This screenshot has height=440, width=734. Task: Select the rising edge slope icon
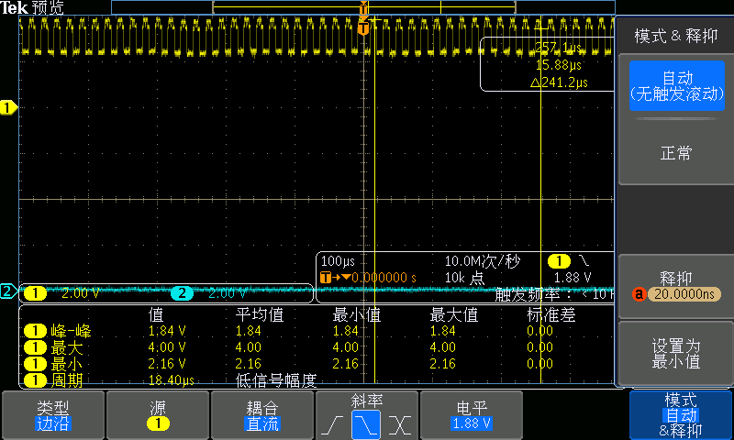[x=332, y=424]
